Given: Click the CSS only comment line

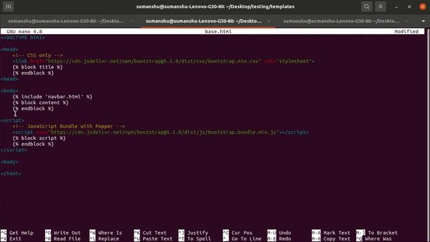Looking at the screenshot, I should (x=38, y=55).
